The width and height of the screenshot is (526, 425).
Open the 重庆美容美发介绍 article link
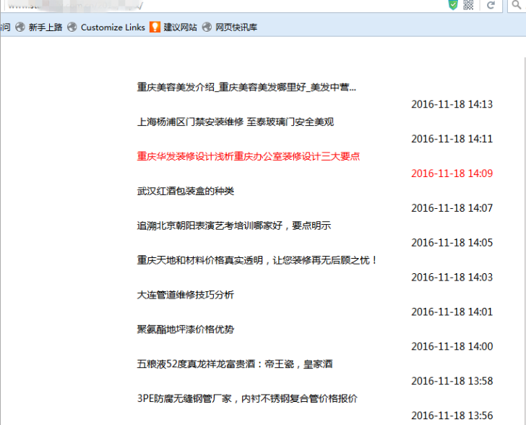(x=246, y=87)
